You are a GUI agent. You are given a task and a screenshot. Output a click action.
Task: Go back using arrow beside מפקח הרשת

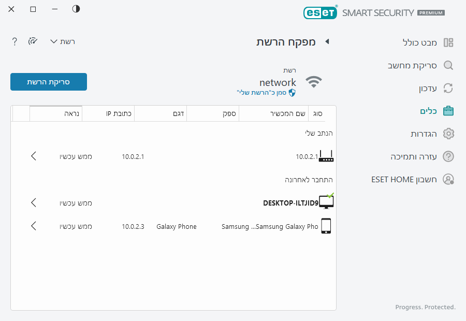click(327, 42)
